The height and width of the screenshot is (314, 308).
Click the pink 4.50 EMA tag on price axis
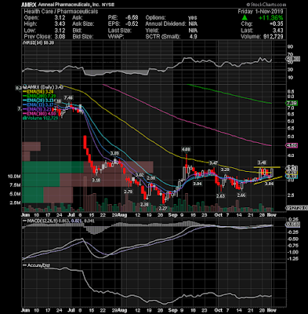(x=292, y=145)
